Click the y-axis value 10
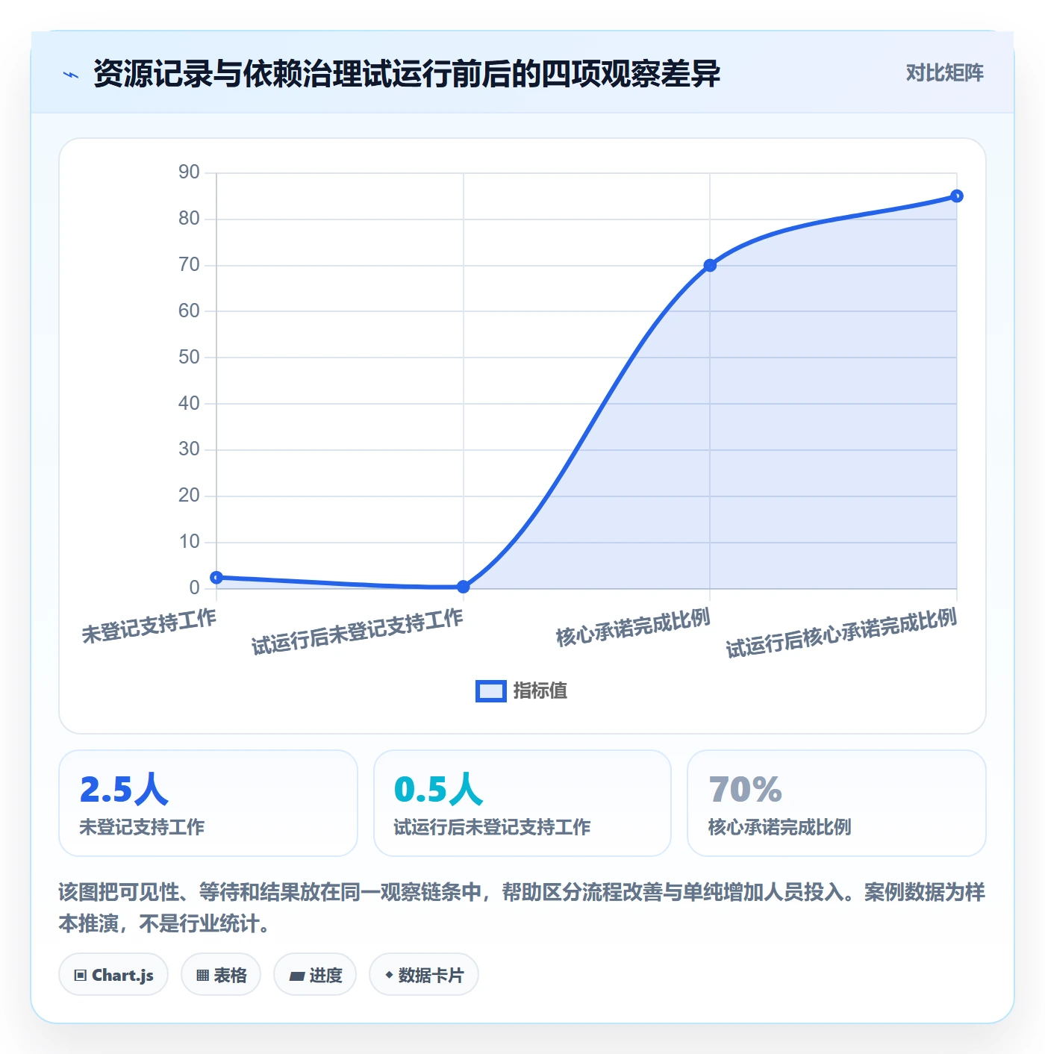Image resolution: width=1045 pixels, height=1054 pixels. (x=189, y=541)
